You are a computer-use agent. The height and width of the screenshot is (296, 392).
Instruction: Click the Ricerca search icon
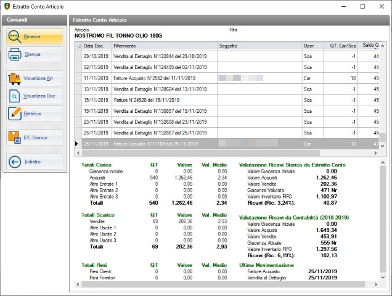[x=15, y=37]
